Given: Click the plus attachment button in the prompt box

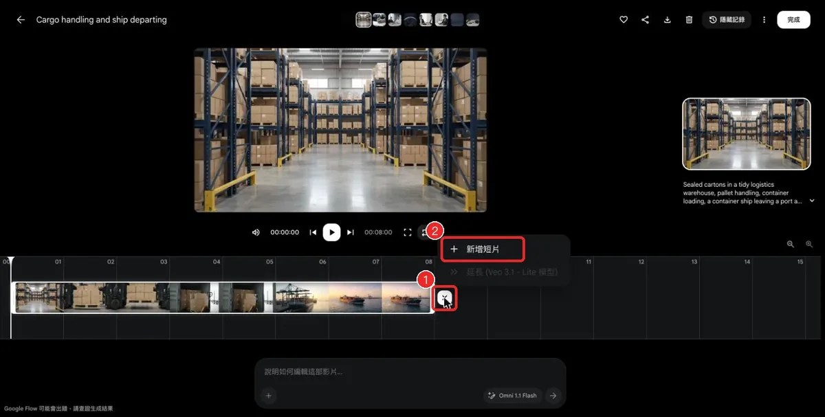Looking at the screenshot, I should (x=269, y=395).
